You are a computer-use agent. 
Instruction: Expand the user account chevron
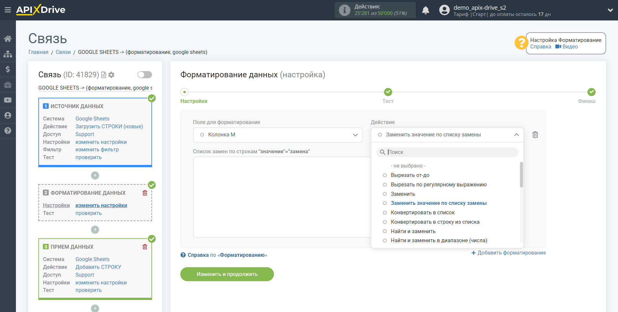point(610,10)
